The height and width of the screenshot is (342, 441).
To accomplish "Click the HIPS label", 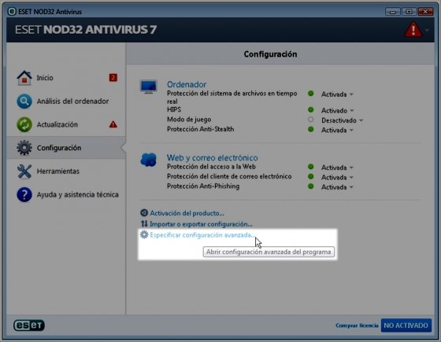I will coord(174,109).
